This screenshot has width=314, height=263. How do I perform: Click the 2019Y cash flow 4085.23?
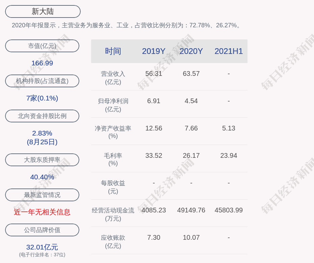pos(154,210)
